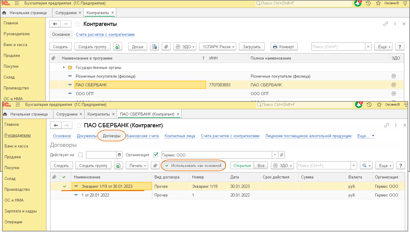Expand the Организация combo box arrow
This screenshot has width=410, height=232.
click(275, 155)
